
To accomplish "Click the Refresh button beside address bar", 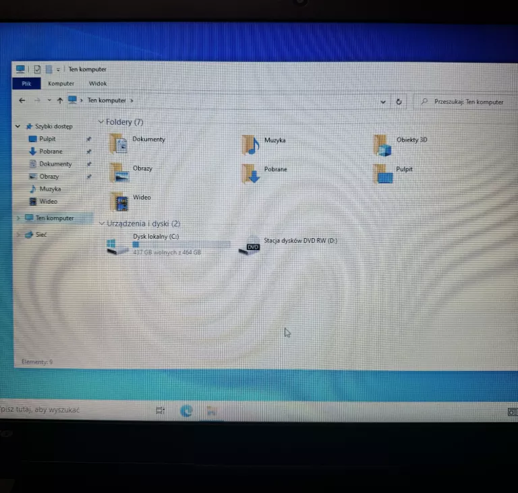I will (x=399, y=102).
